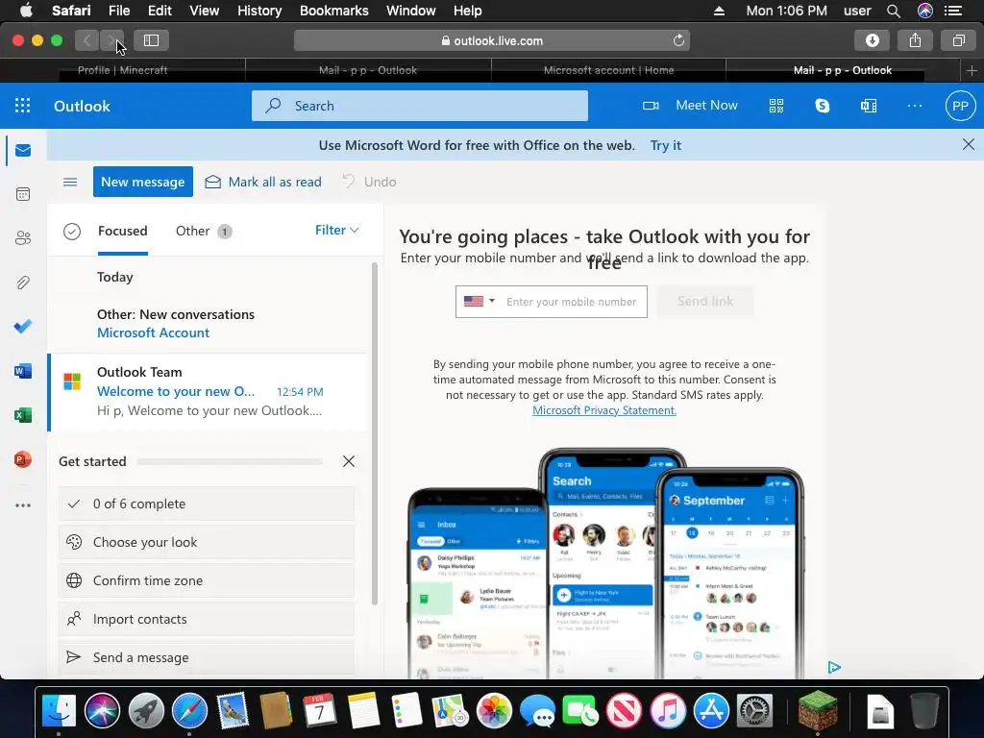Click Mark all as read
Image resolution: width=984 pixels, height=738 pixels.
[263, 182]
